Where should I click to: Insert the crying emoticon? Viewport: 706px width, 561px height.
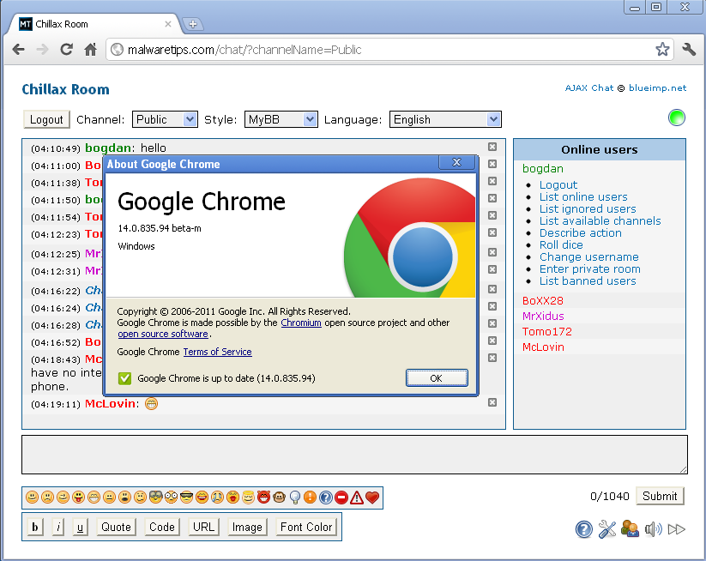point(217,497)
